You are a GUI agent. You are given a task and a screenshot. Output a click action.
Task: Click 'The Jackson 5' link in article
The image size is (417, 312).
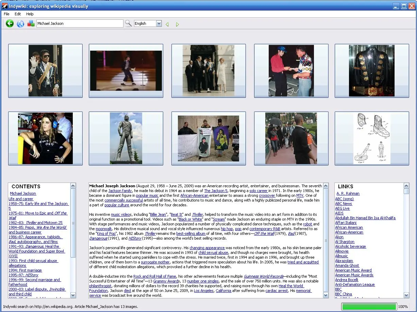(216, 191)
